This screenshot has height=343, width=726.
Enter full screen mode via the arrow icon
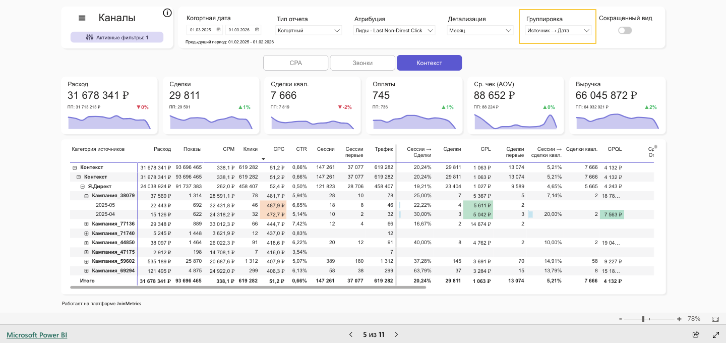click(x=715, y=334)
